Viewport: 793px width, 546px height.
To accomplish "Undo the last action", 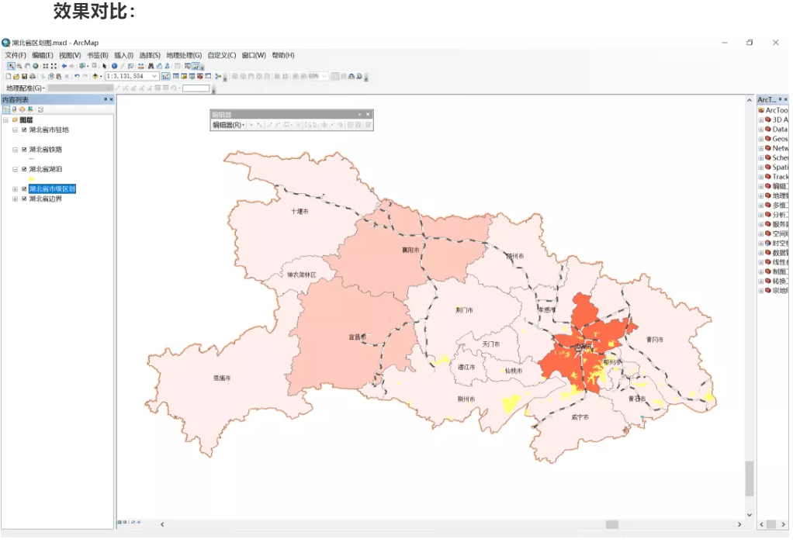I will [x=77, y=76].
